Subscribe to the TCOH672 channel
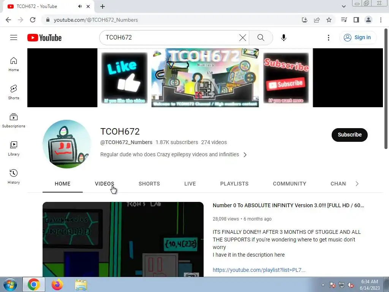 pyautogui.click(x=349, y=135)
